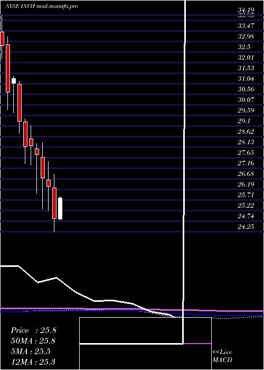Viewport: 264px width, 370px height.
Task: Click the 24.25 price axis label
Action: (x=246, y=227)
